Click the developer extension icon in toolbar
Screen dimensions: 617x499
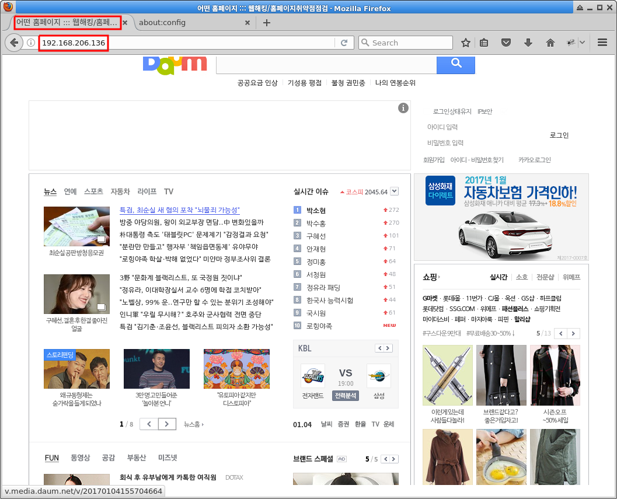coord(570,43)
